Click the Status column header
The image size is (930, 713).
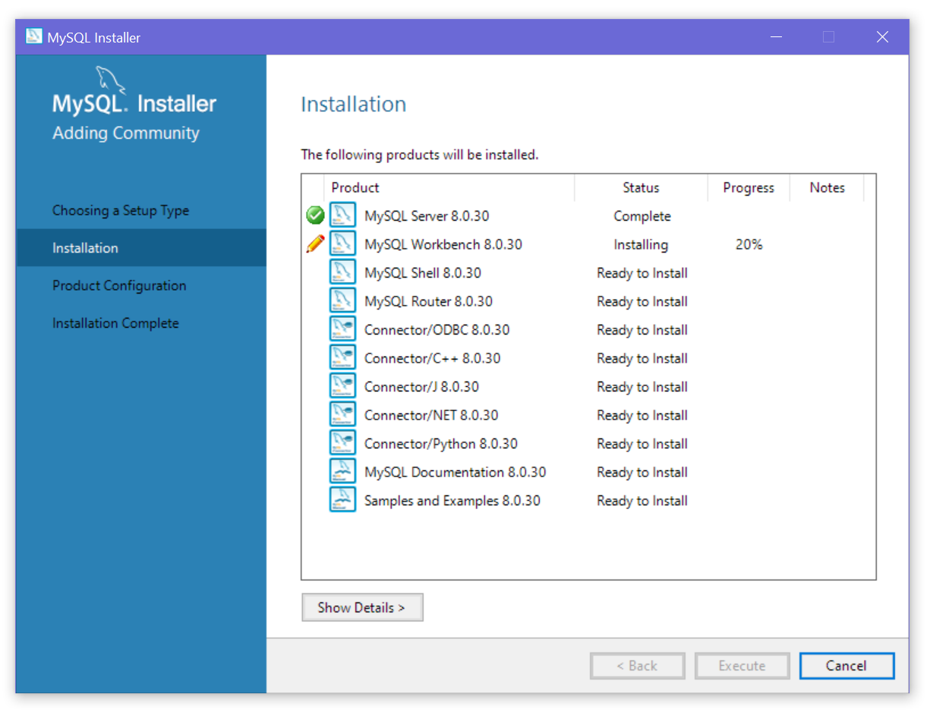tap(641, 187)
